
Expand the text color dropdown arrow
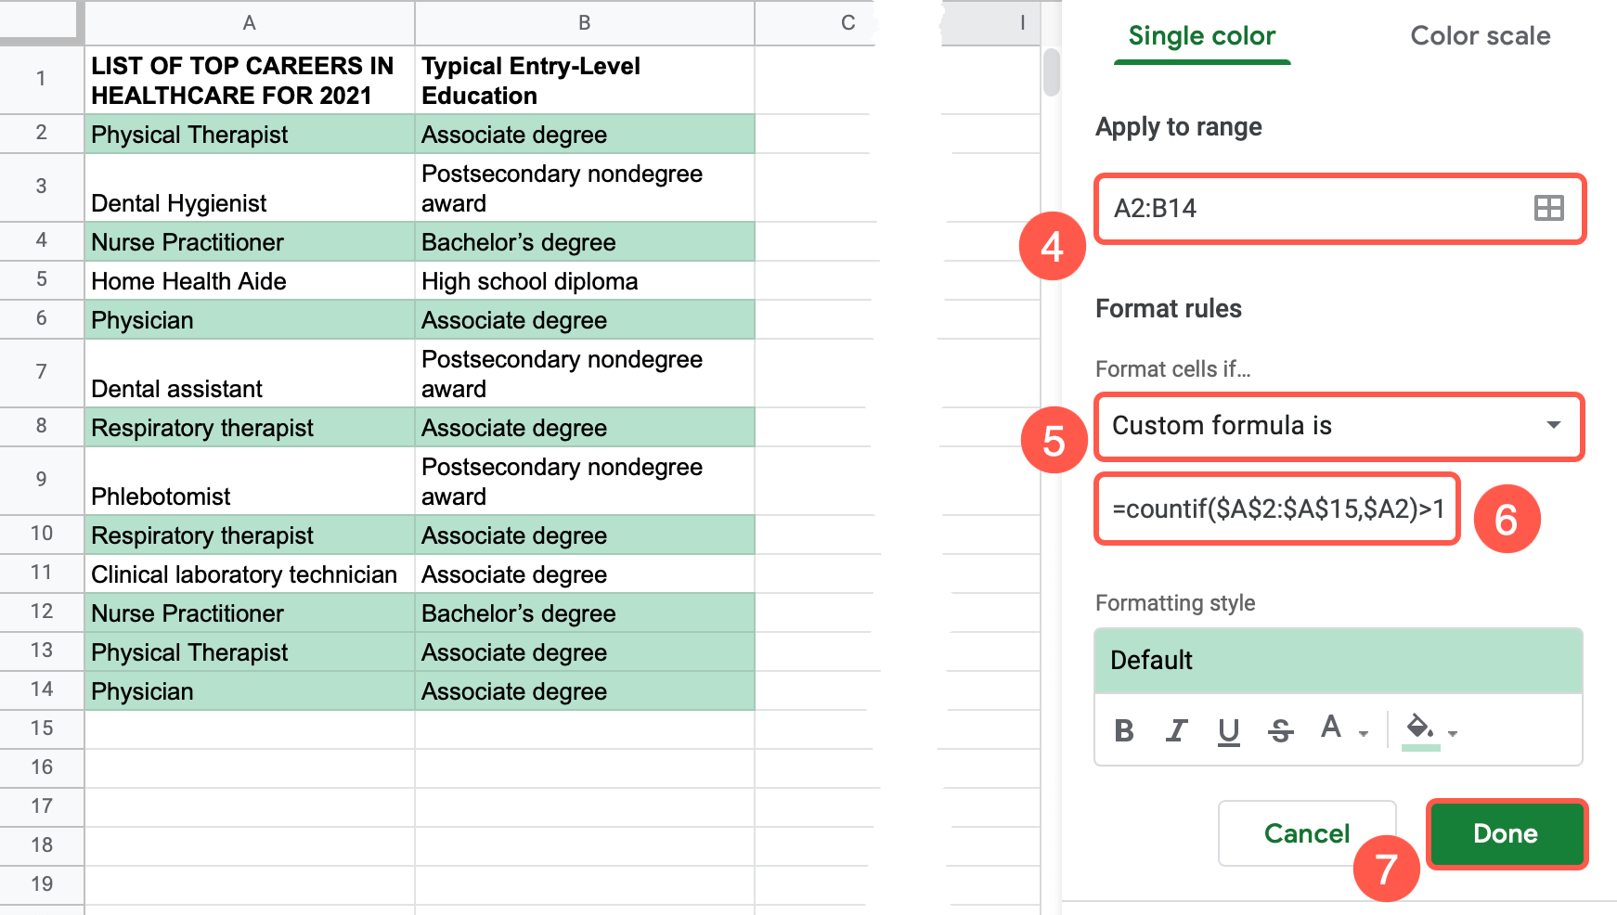pos(1364,734)
